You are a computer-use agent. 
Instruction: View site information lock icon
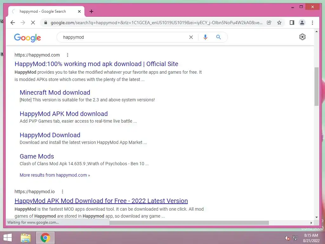tap(46, 23)
